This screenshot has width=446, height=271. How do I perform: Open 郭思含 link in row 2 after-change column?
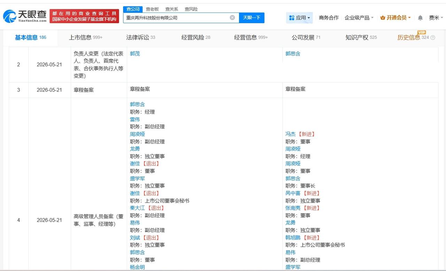coord(293,54)
